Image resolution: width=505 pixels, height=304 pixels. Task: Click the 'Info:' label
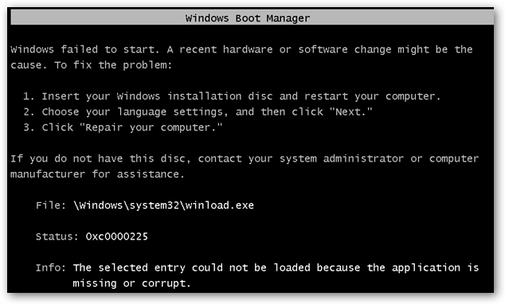click(50, 267)
